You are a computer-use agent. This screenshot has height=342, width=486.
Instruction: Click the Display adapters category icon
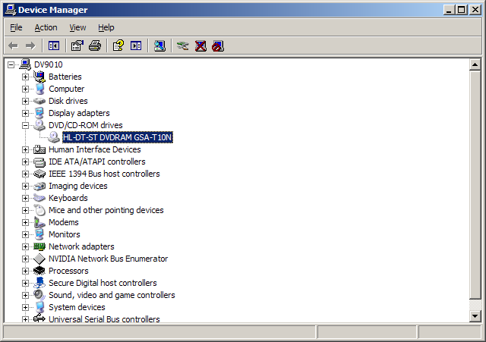[x=39, y=113]
